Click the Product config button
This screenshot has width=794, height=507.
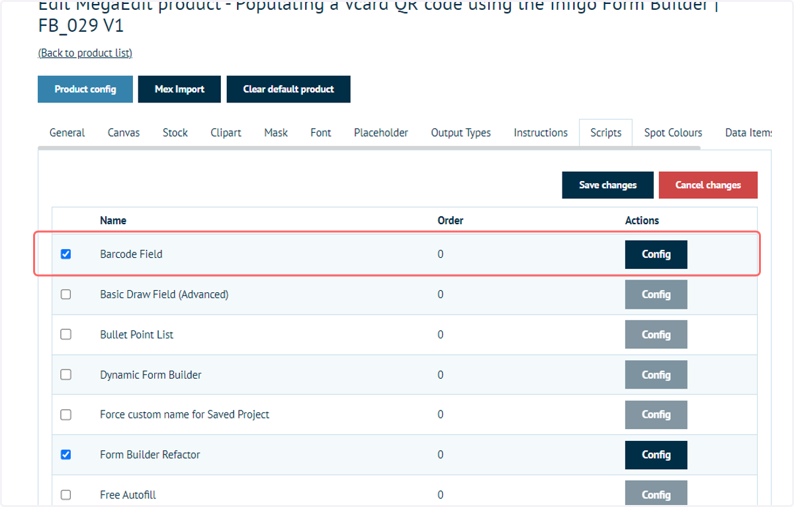pos(85,89)
